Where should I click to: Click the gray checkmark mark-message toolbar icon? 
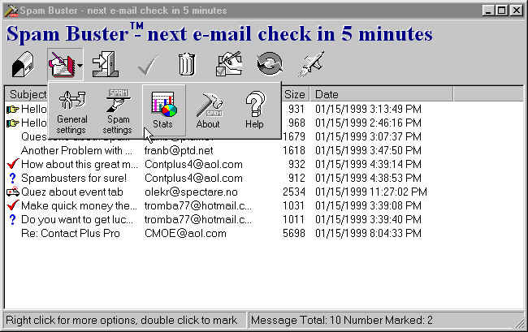(x=147, y=65)
